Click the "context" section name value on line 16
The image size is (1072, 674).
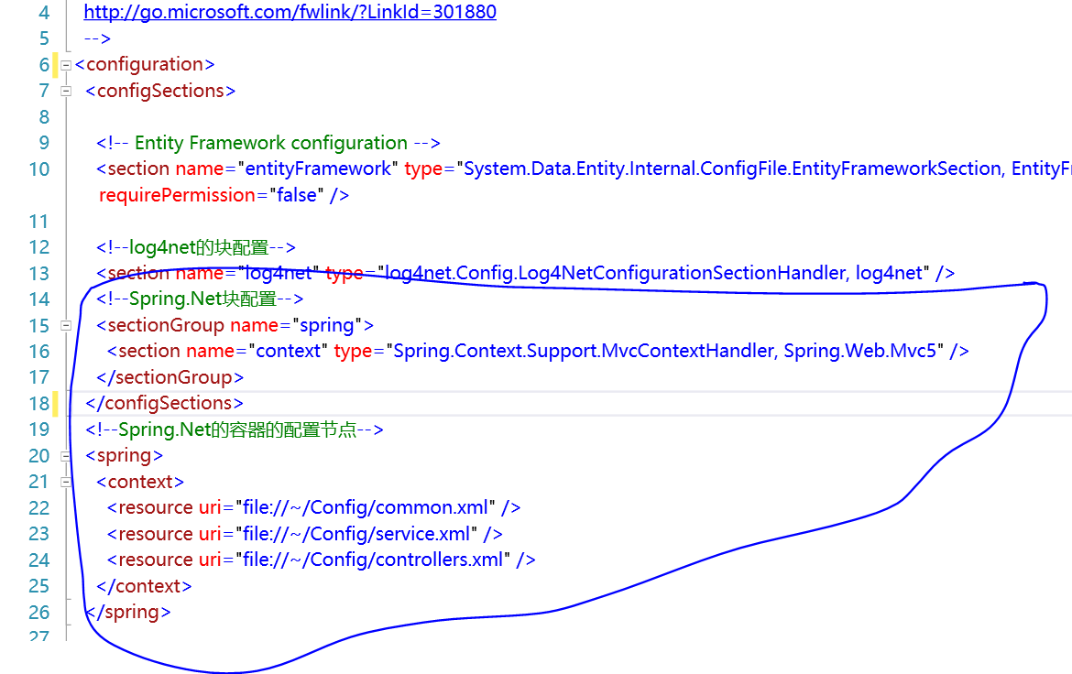click(x=288, y=352)
